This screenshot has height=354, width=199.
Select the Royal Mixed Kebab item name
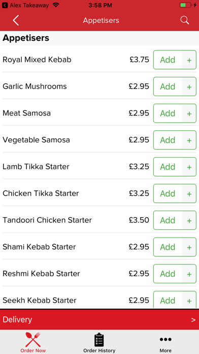tap(37, 60)
